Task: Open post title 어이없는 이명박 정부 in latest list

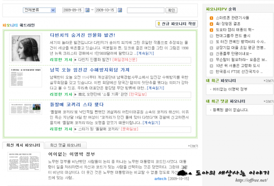Action: (72, 154)
